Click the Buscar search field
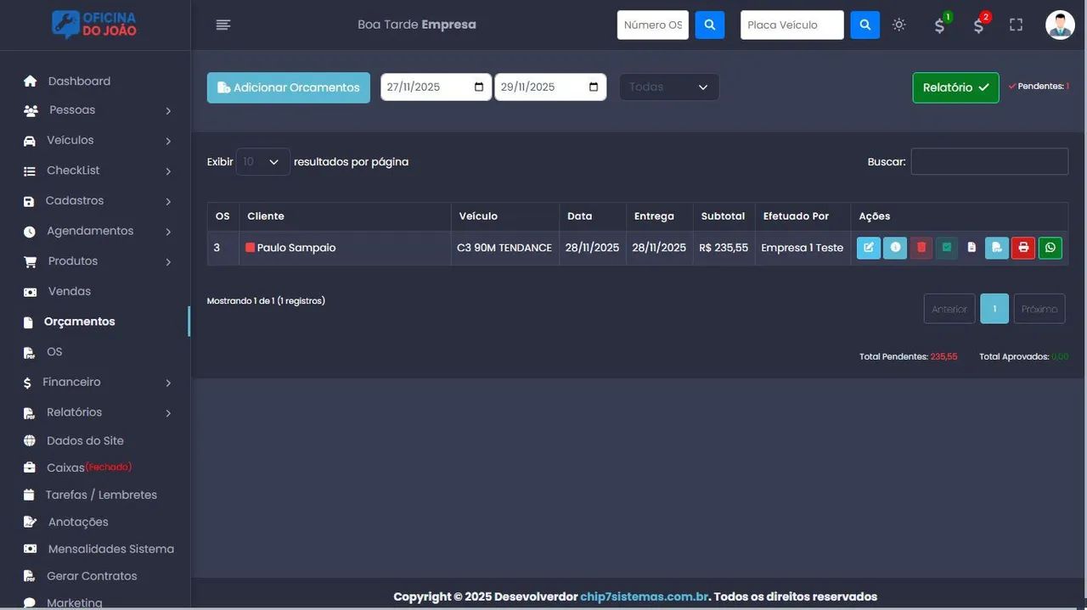The height and width of the screenshot is (610, 1087). tap(989, 161)
